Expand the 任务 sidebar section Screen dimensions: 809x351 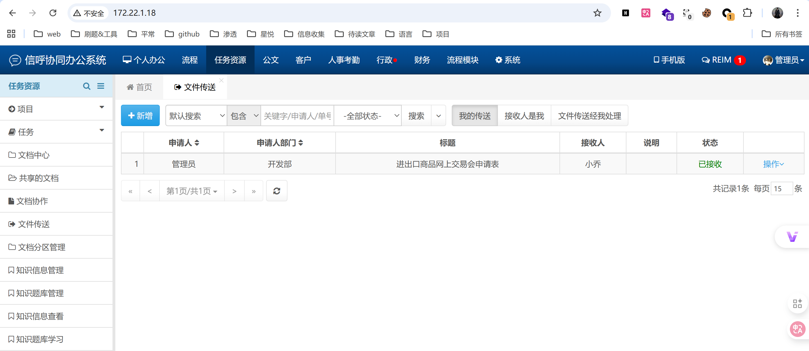click(57, 132)
